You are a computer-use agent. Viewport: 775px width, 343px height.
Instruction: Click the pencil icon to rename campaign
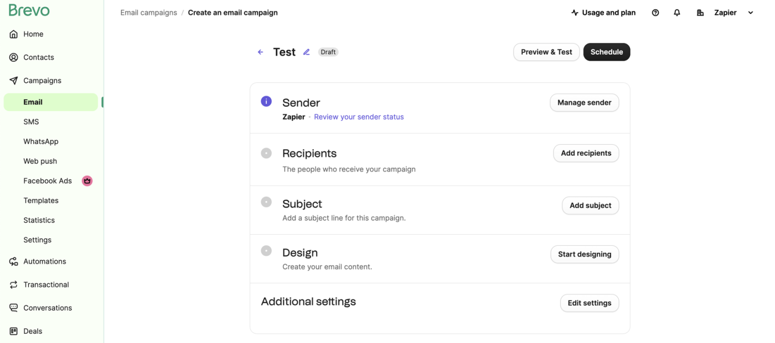click(307, 52)
